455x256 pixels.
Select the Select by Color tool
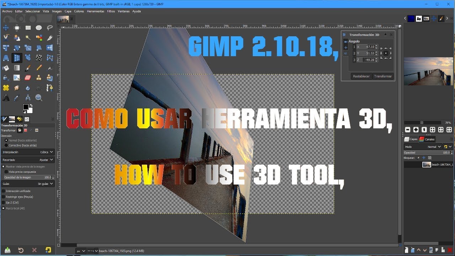coord(39,37)
